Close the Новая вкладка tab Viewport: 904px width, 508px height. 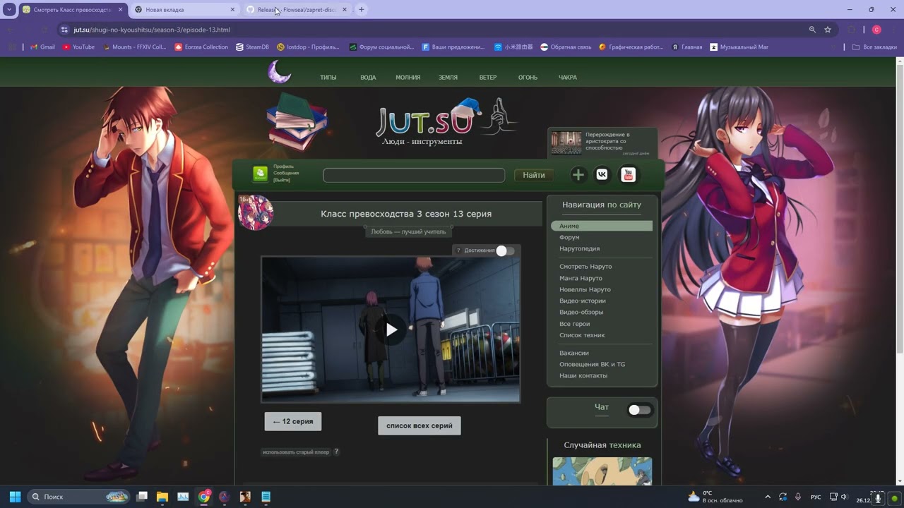point(232,10)
